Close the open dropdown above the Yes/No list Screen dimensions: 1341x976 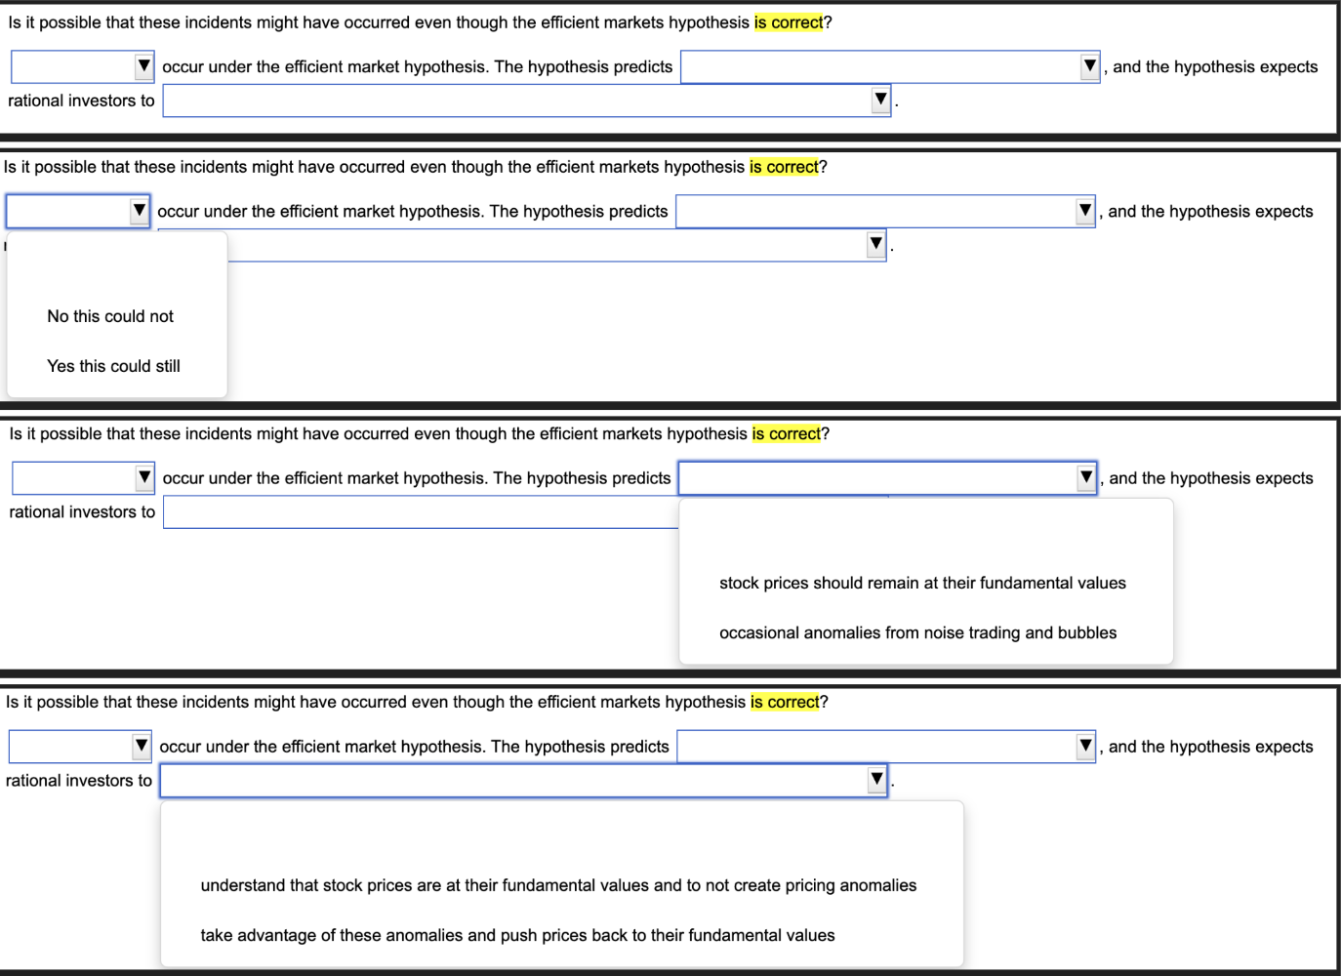78,211
